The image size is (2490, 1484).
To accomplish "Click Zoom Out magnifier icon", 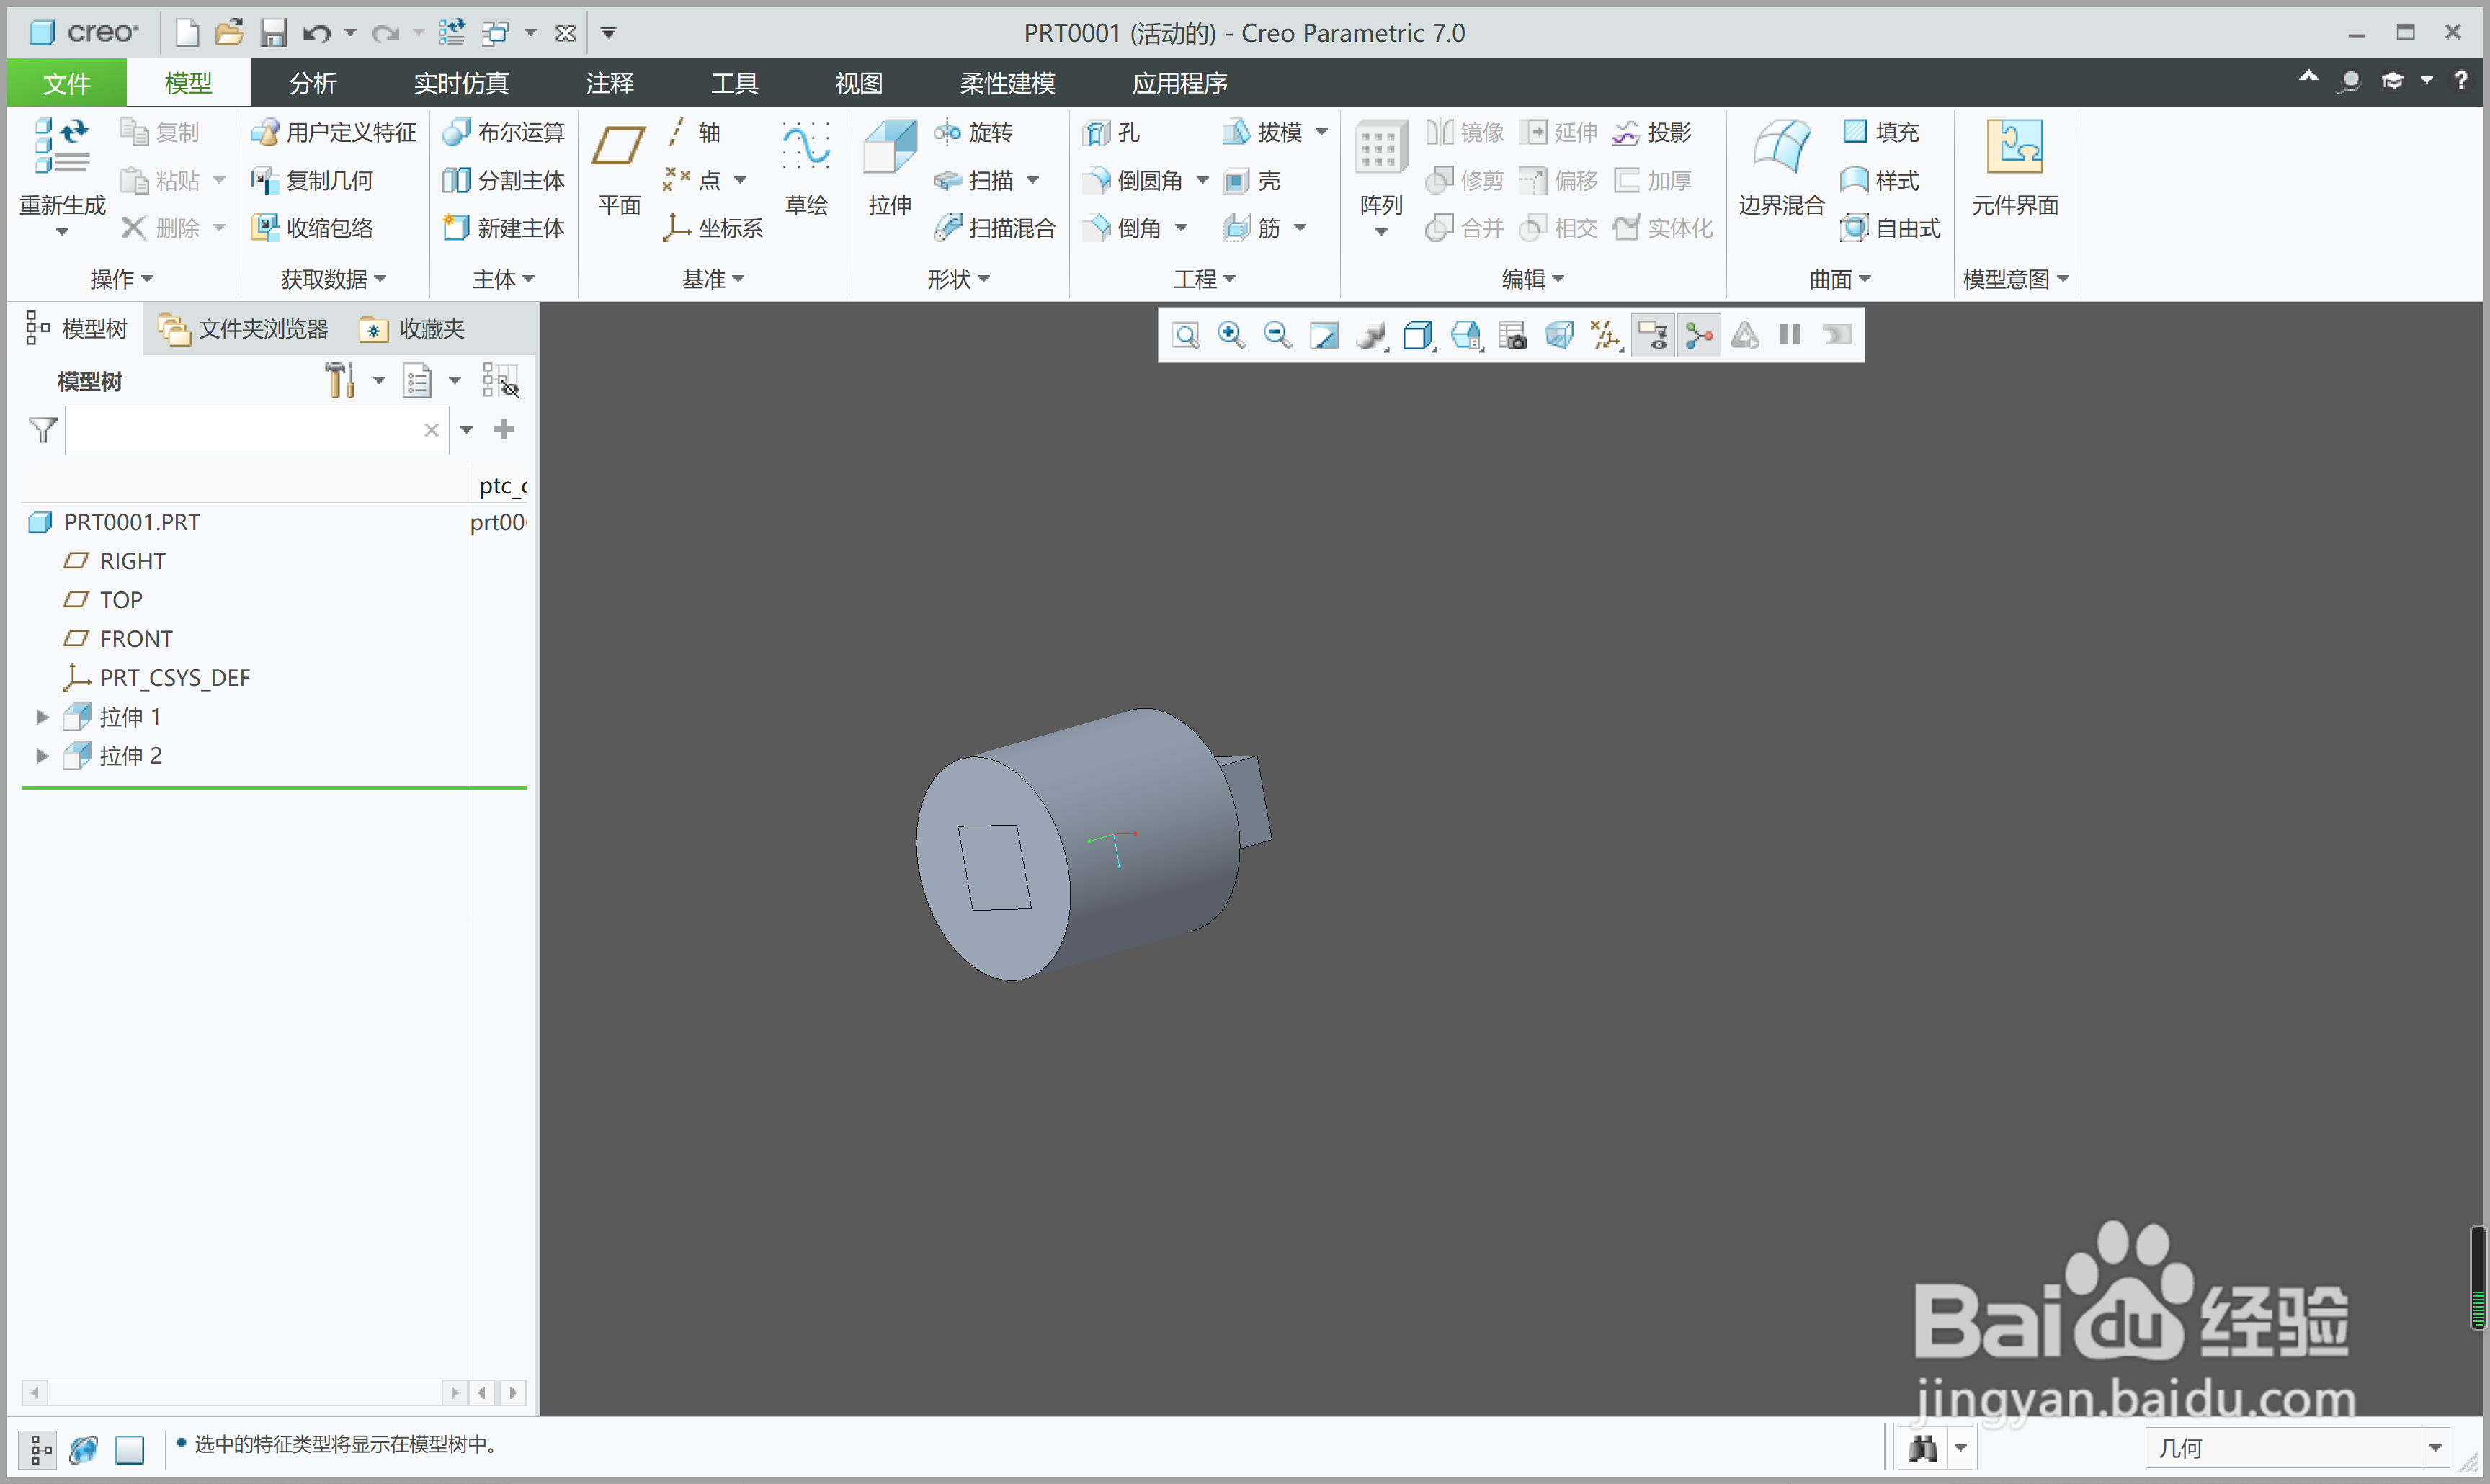I will coord(1277,335).
